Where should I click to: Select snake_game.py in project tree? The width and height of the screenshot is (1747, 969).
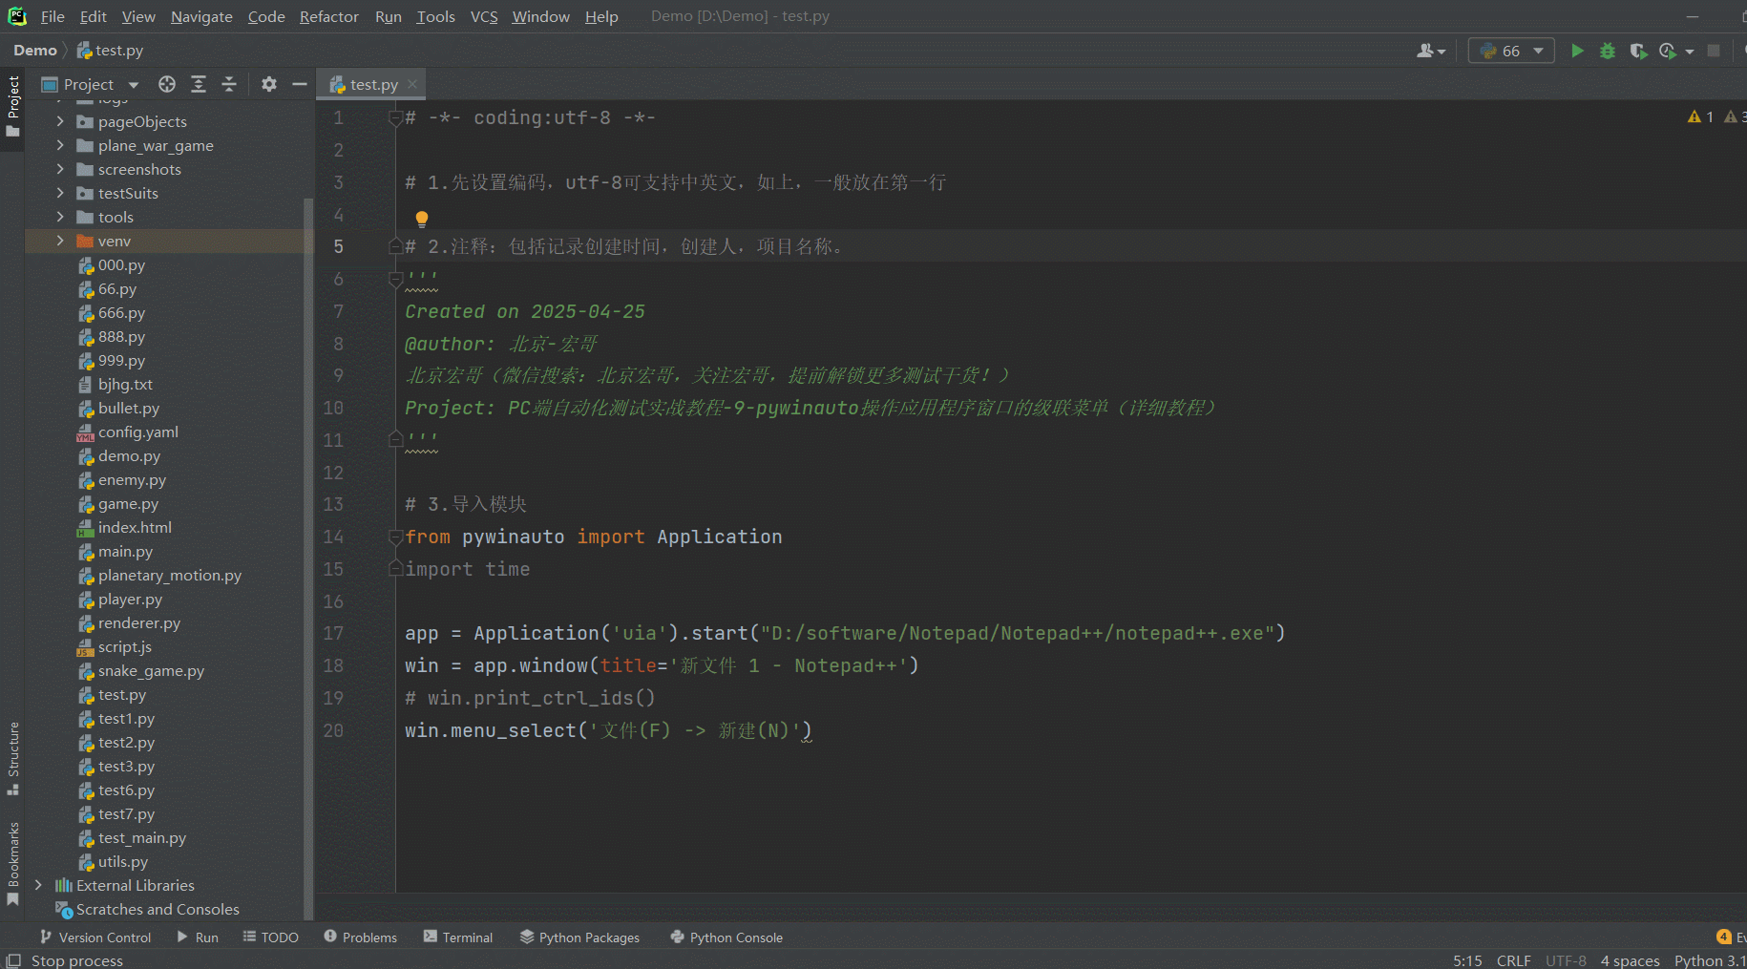(x=151, y=671)
